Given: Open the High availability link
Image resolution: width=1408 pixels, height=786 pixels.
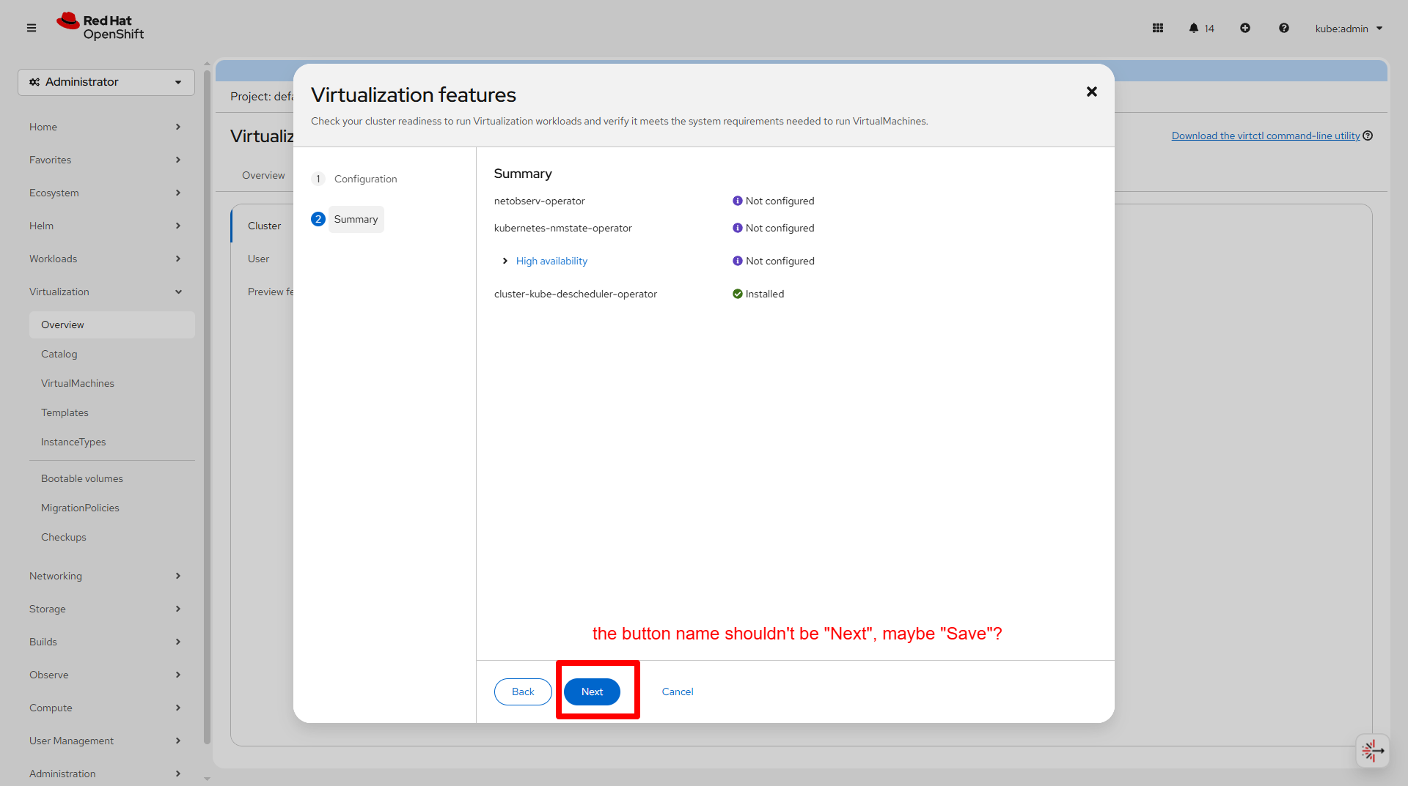Looking at the screenshot, I should point(551,261).
